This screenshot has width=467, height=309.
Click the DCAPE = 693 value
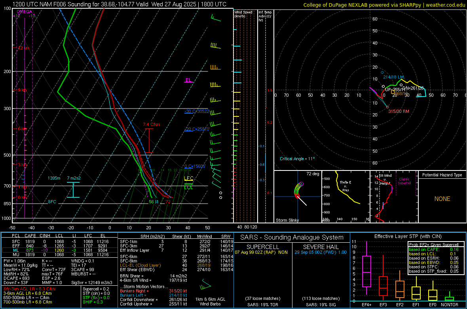(16, 278)
